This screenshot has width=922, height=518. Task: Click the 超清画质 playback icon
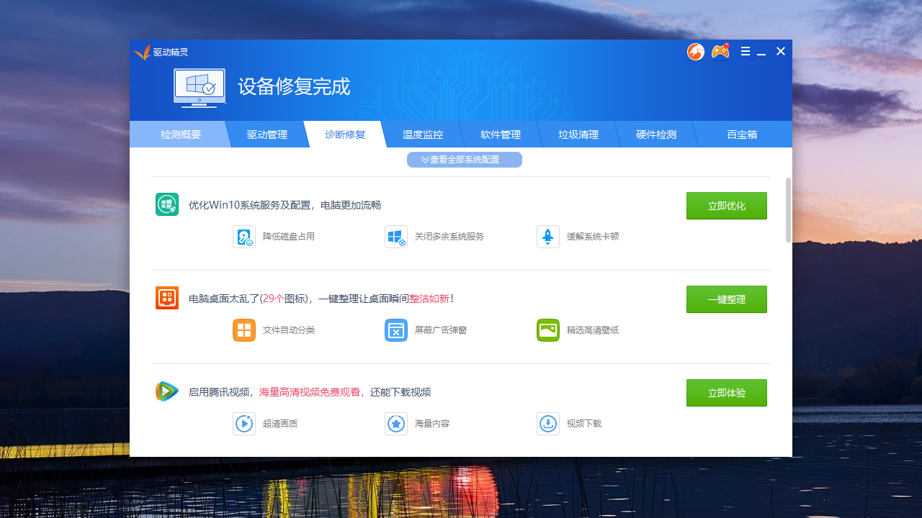[244, 423]
